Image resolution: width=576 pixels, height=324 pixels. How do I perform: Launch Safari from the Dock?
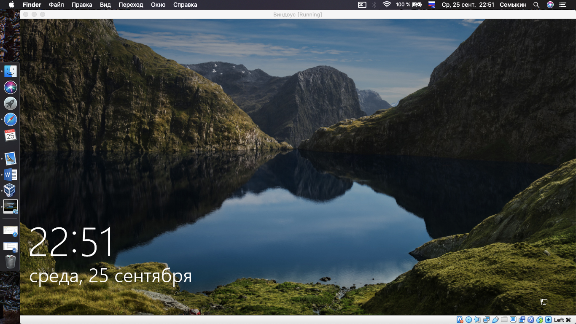pyautogui.click(x=10, y=119)
